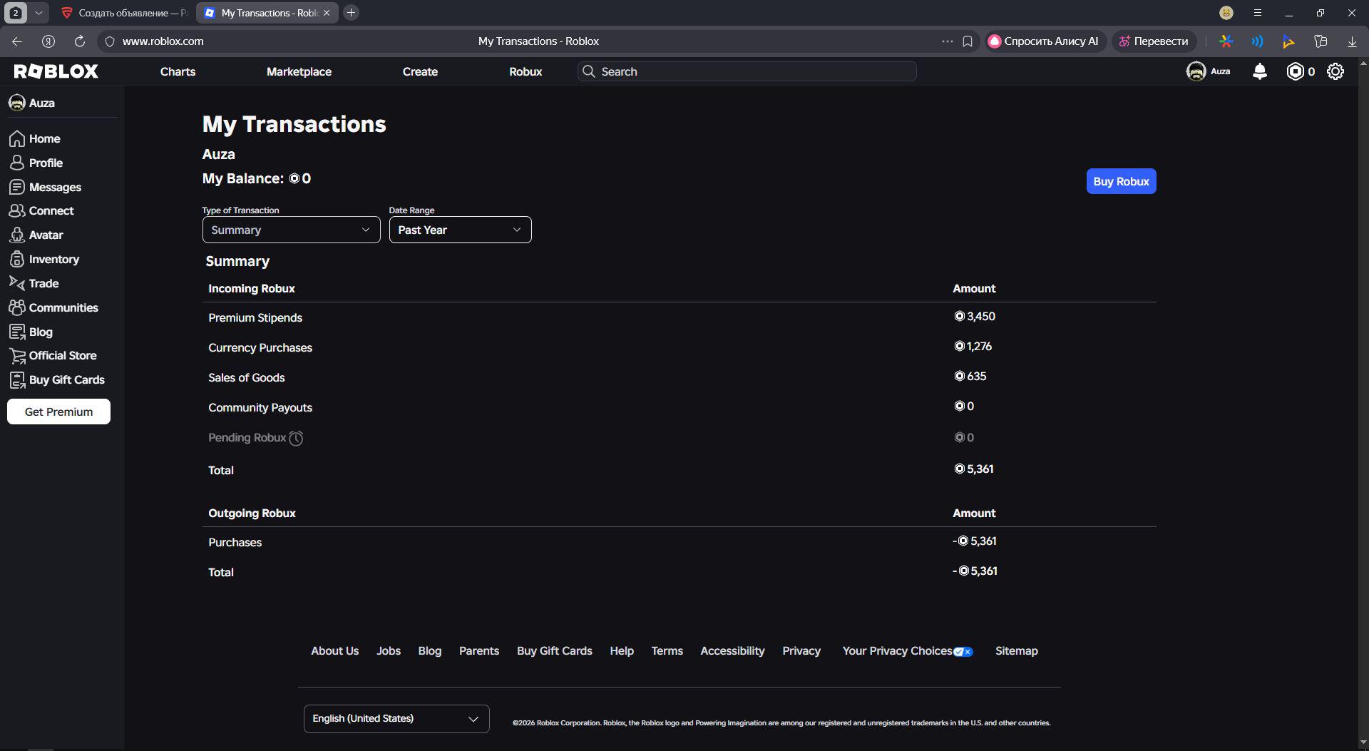Switch to the Создать объявление tab

(x=125, y=13)
